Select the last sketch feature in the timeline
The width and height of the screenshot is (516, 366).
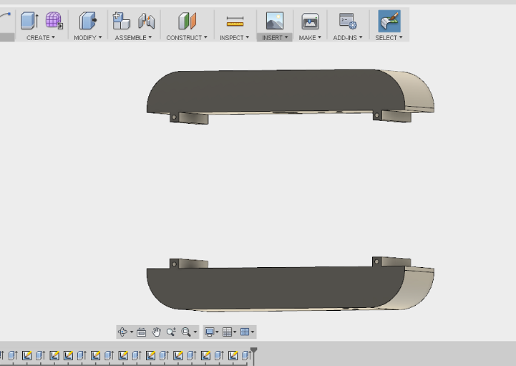233,355
